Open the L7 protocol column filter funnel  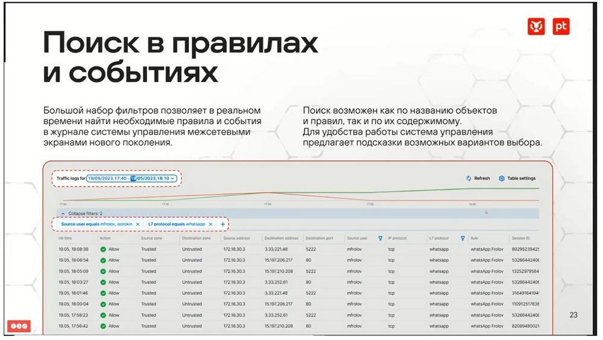pyautogui.click(x=463, y=239)
